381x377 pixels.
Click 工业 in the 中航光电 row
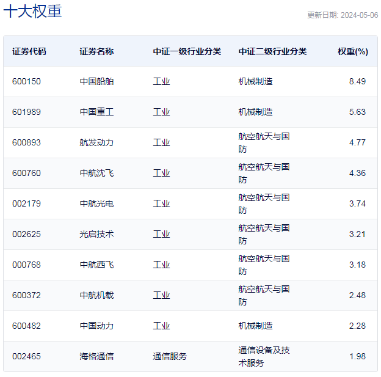coord(161,203)
